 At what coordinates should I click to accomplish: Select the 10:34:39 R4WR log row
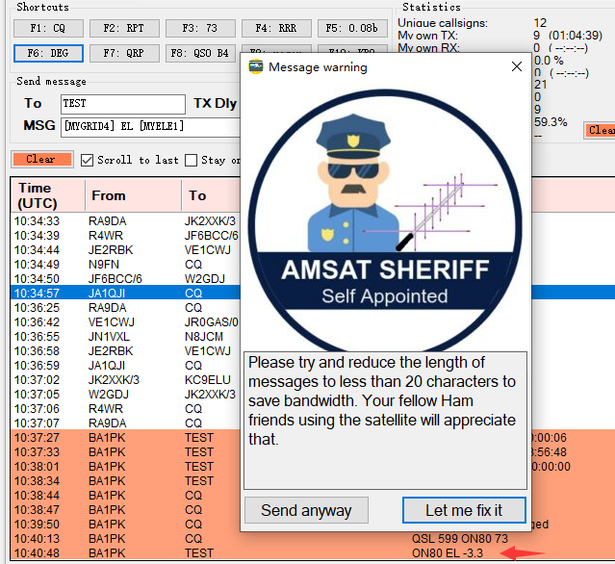(x=125, y=236)
